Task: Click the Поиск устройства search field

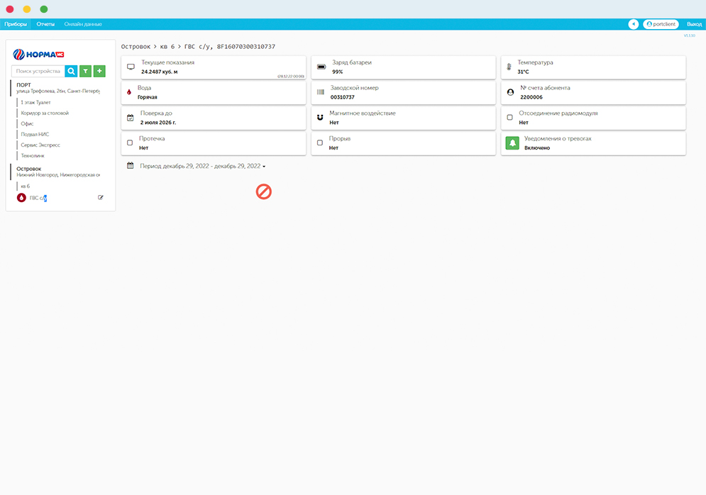Action: click(x=38, y=71)
